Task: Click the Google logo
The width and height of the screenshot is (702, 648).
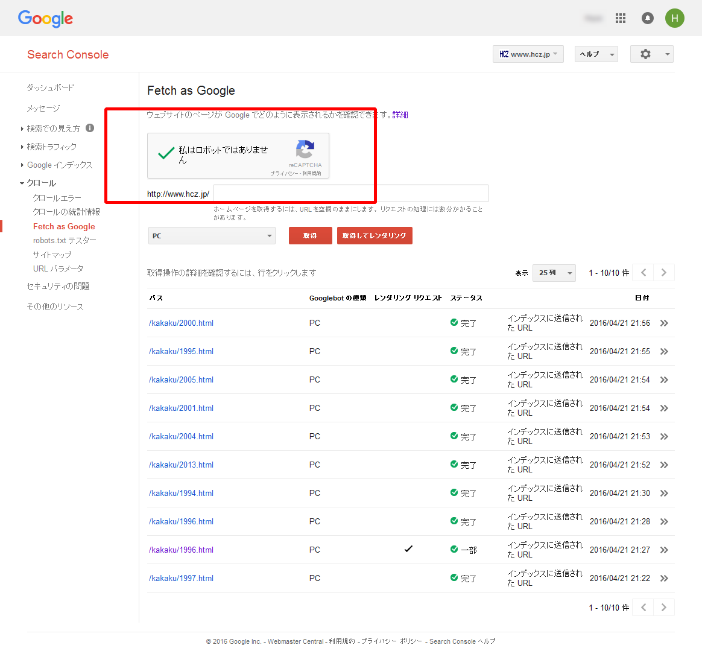Action: 45,19
